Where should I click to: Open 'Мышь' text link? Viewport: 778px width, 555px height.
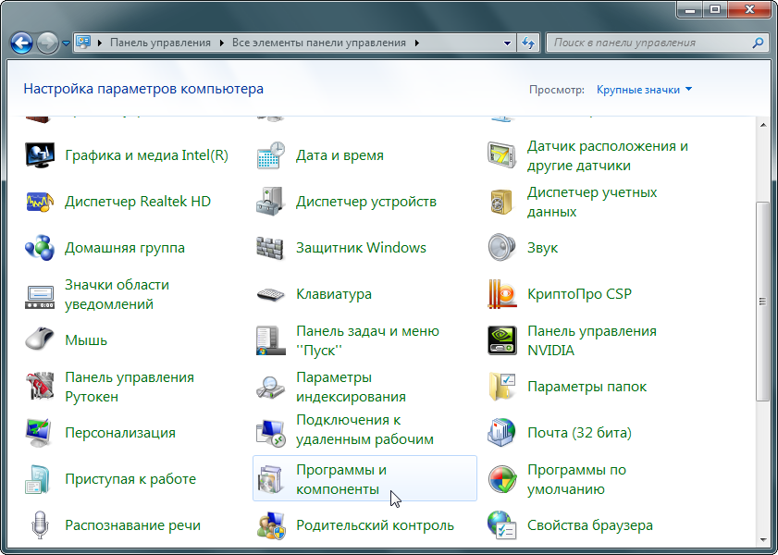(86, 340)
